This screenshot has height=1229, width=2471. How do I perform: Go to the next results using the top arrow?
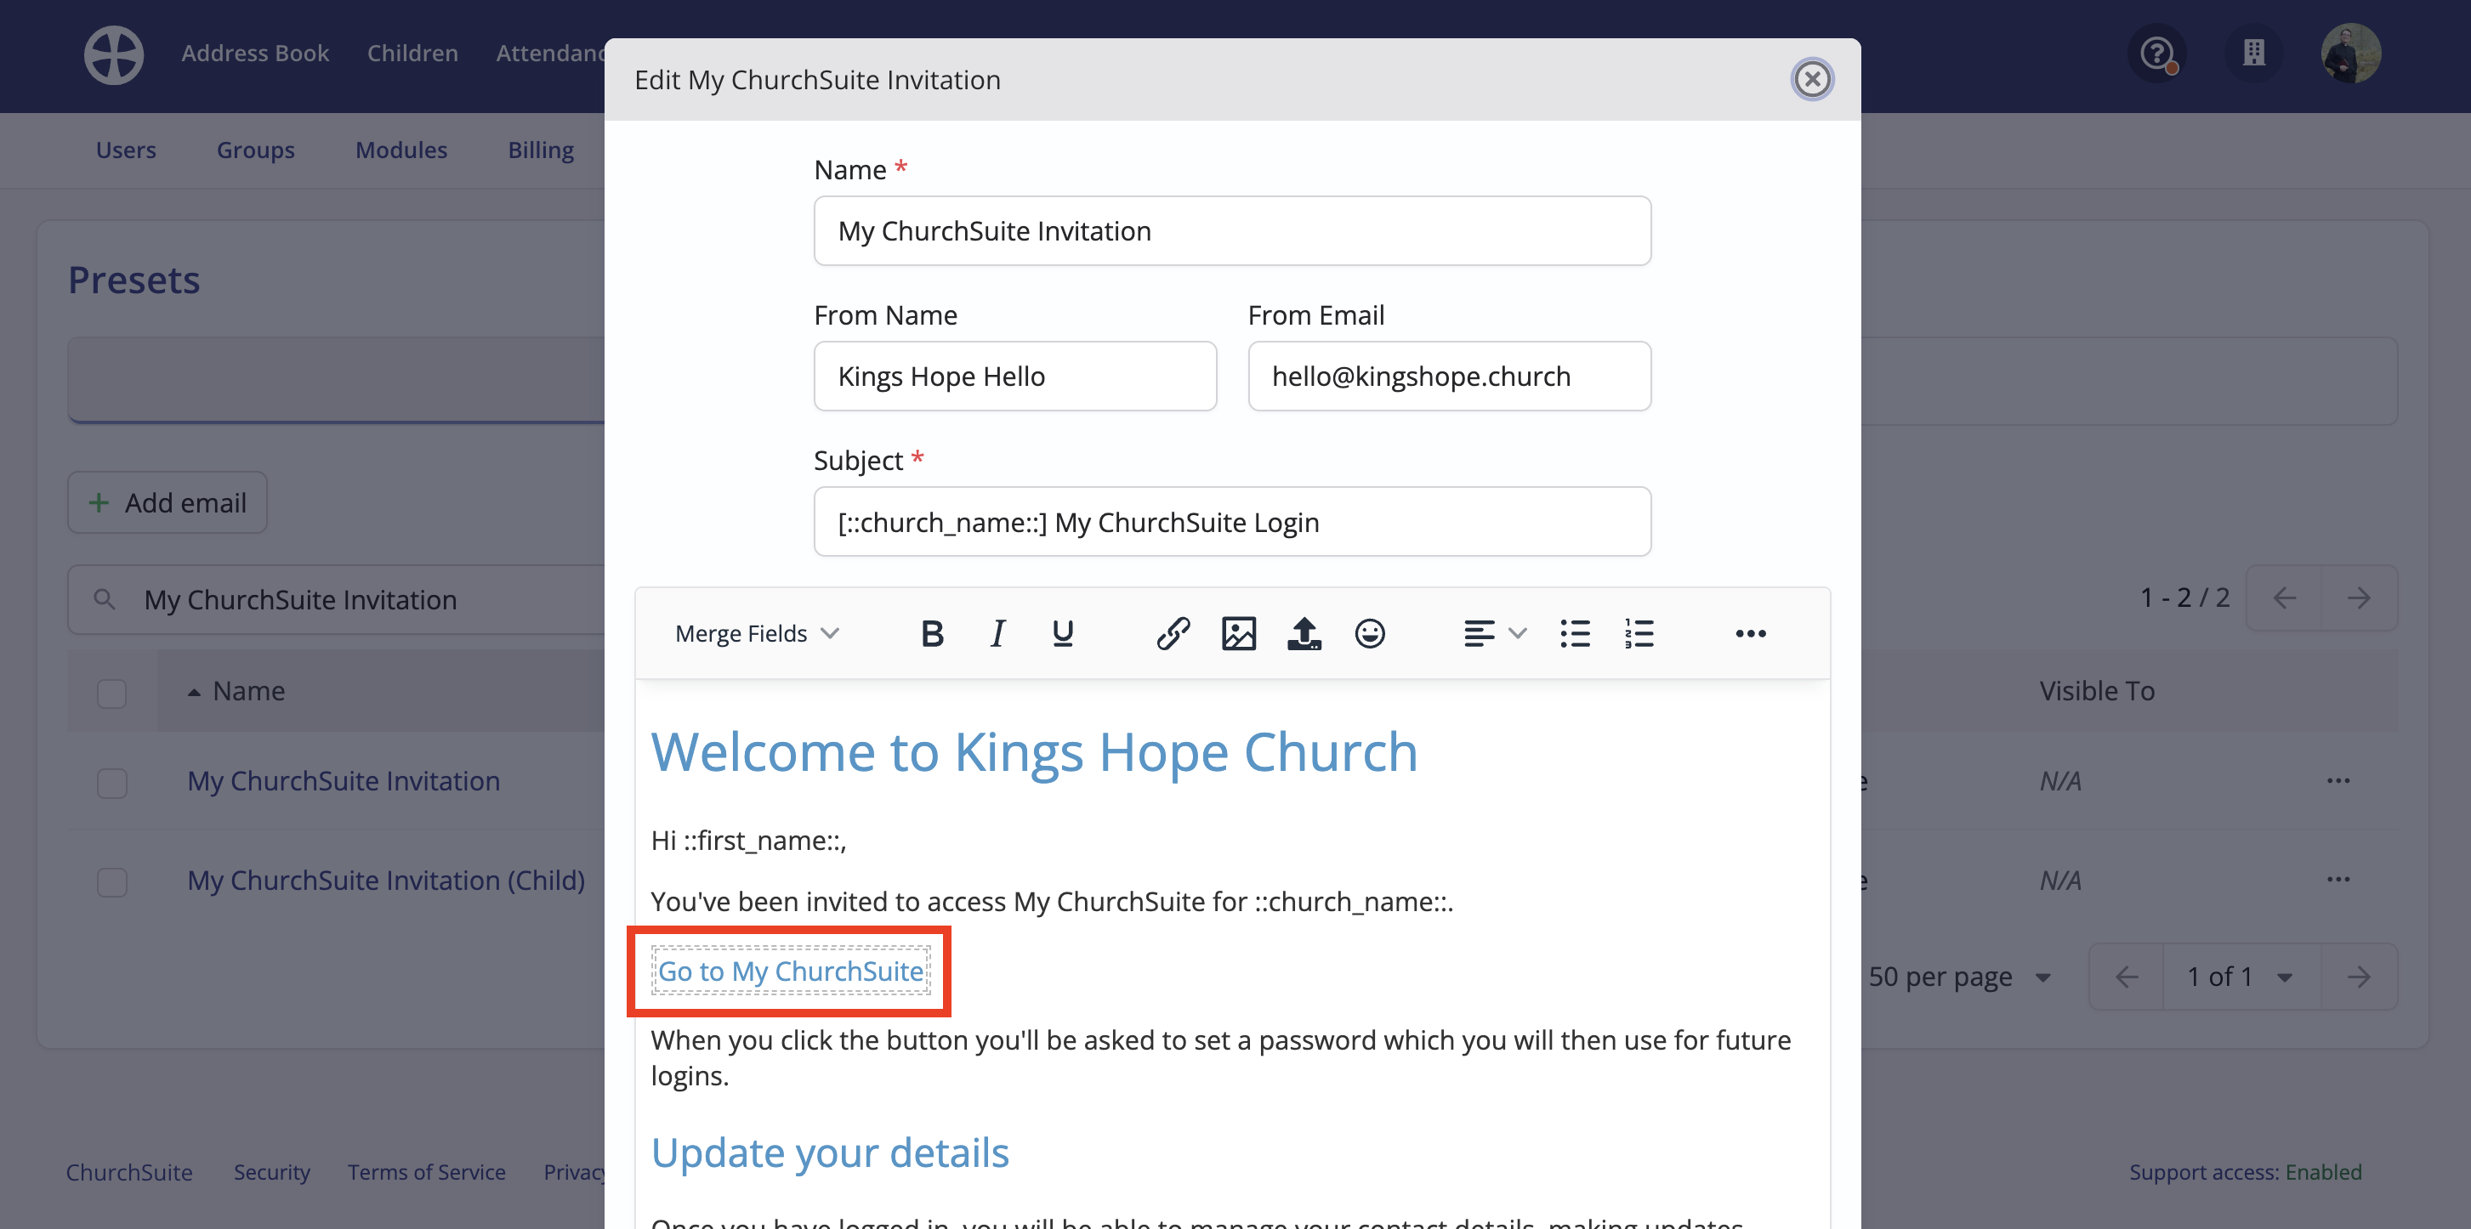2359,598
